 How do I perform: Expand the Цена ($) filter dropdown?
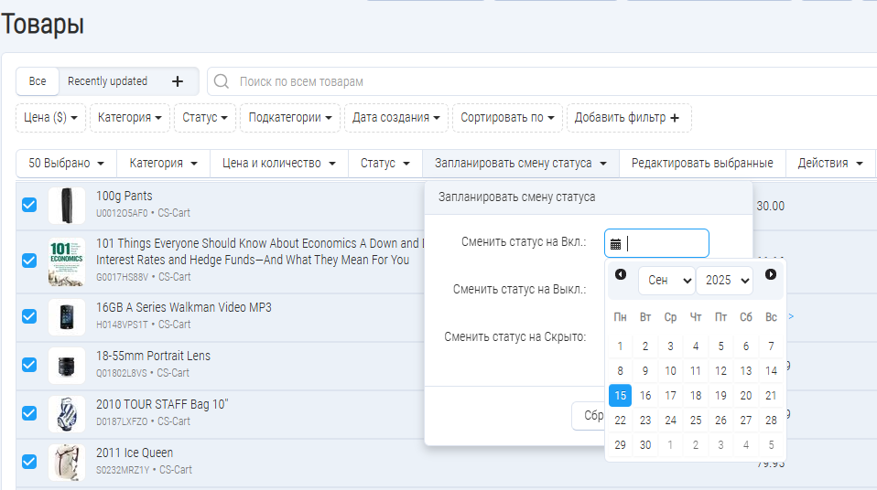[50, 118]
